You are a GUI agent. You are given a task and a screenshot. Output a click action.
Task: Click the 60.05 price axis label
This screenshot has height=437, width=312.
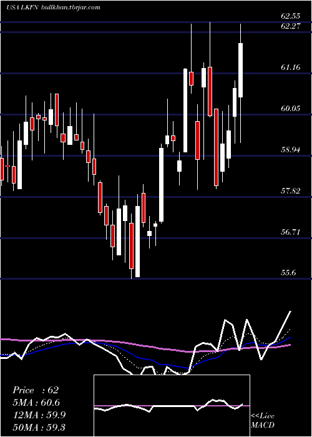tap(290, 109)
